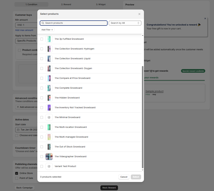Expand the Add filter menu
The height and width of the screenshot is (191, 214).
point(47,30)
